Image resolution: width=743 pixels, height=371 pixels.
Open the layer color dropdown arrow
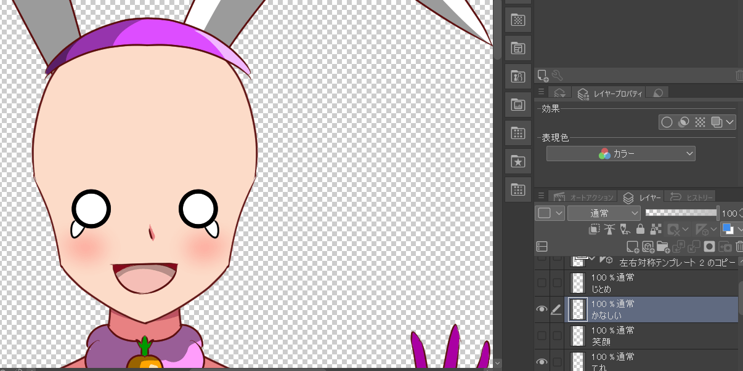pos(739,229)
